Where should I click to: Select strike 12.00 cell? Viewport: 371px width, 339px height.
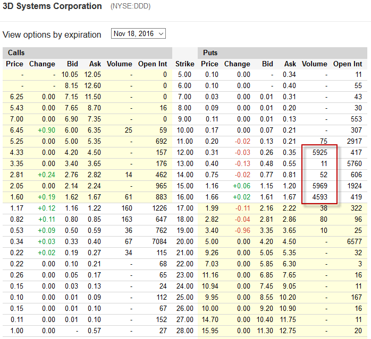point(185,153)
